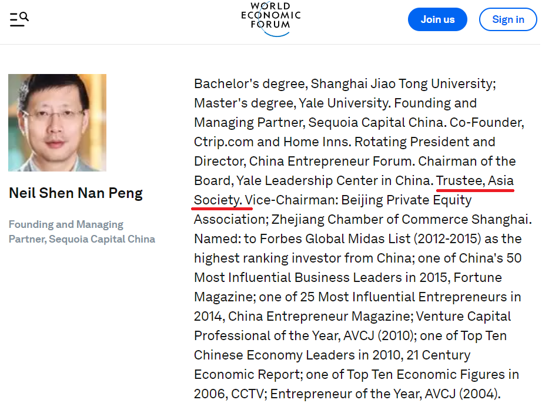Screen dimensions: 552x420
Task: Select the Neil Shen Nan Peng heading
Action: (76, 193)
